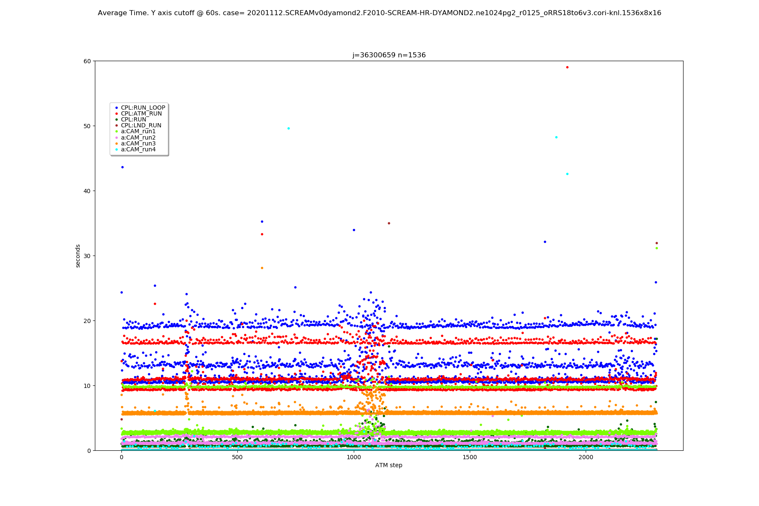Click the cyan a:CAM_run4 legend marker
Viewport: 759px width, 506px height.
[116, 150]
